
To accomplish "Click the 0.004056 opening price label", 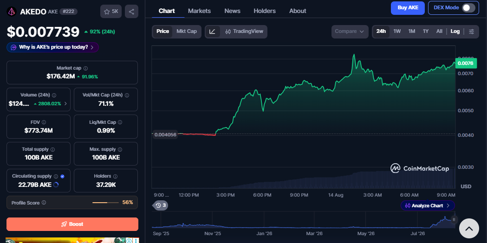I will 165,134.
